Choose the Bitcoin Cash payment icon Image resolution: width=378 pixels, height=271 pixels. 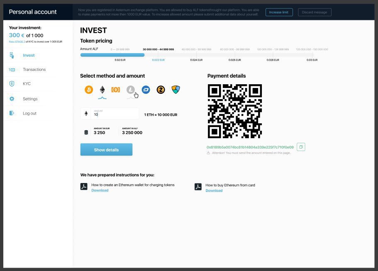pyautogui.click(x=116, y=90)
